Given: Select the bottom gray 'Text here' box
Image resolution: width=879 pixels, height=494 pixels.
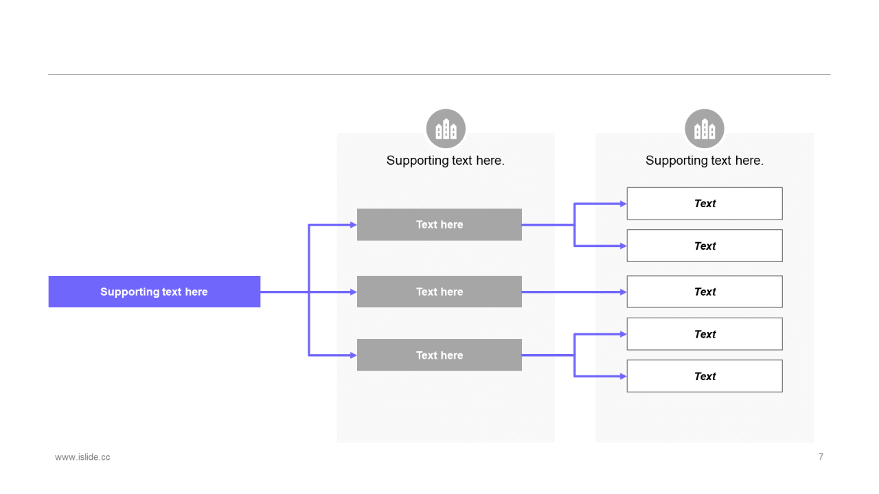Looking at the screenshot, I should [439, 355].
